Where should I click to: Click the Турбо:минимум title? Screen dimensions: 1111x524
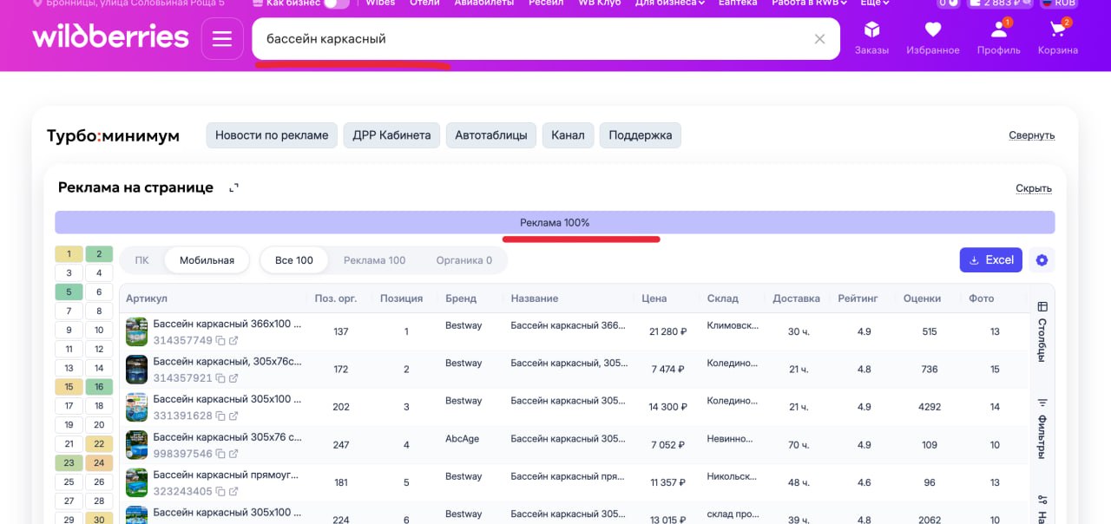pyautogui.click(x=113, y=135)
